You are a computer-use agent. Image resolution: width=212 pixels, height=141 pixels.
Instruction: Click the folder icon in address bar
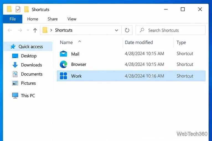45,30
